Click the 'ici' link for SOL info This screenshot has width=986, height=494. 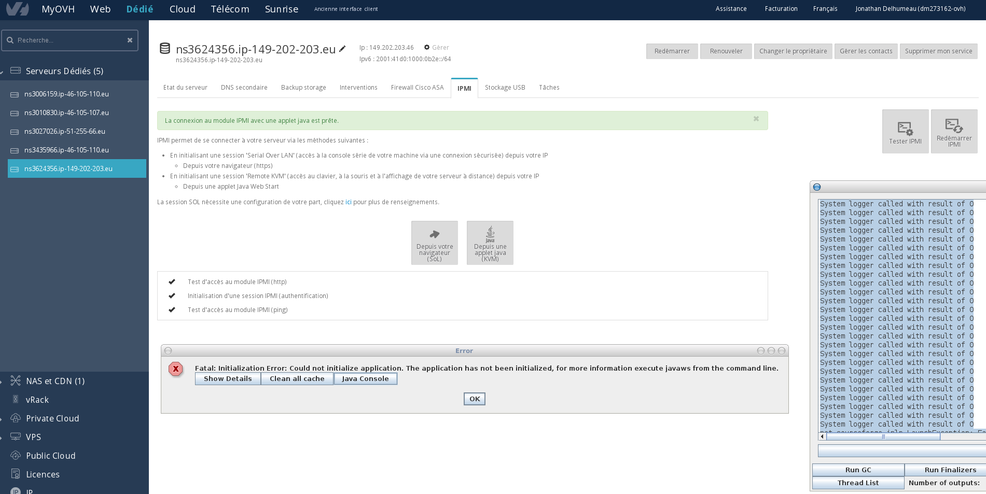(349, 202)
